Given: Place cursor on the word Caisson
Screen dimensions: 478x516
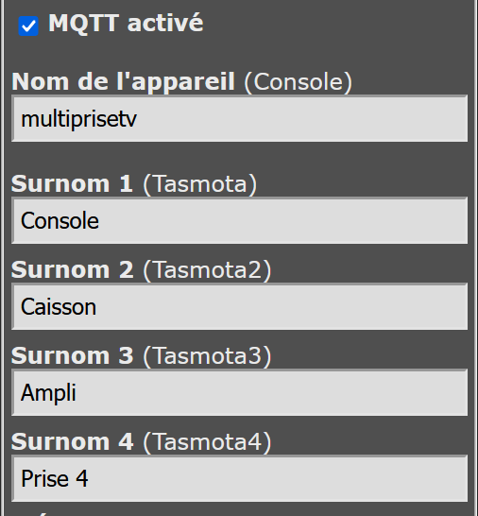Looking at the screenshot, I should point(59,307).
